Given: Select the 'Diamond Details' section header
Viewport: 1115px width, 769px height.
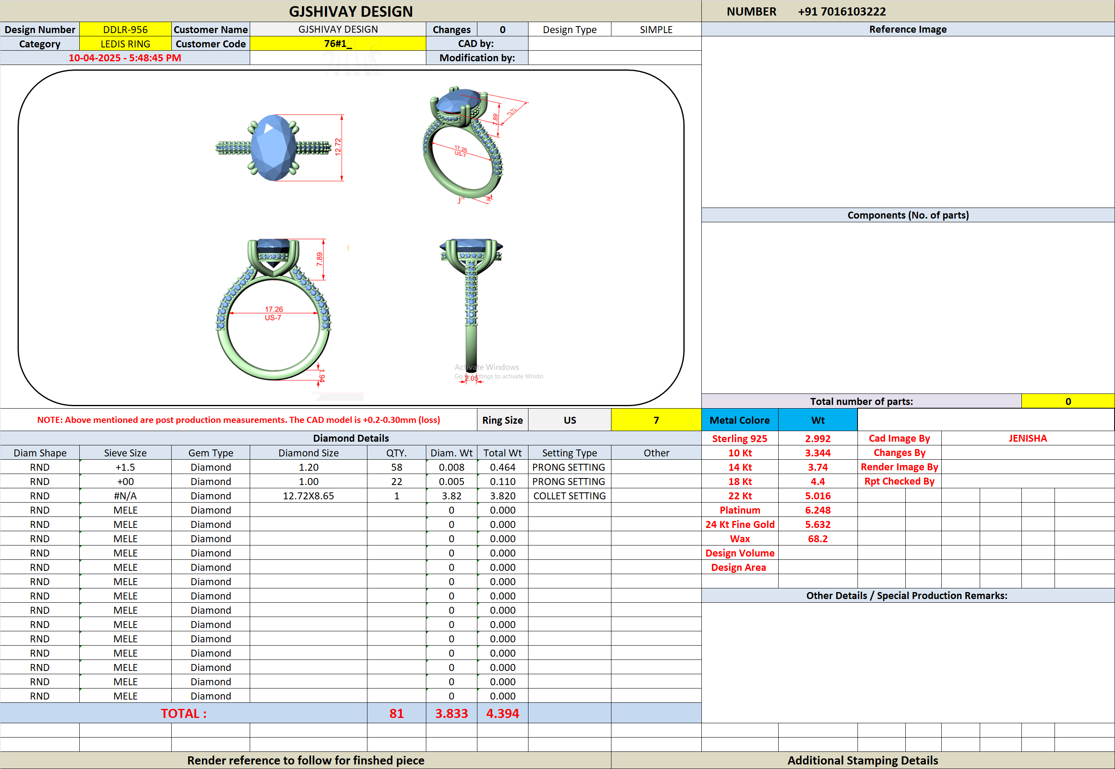Looking at the screenshot, I should coord(351,438).
